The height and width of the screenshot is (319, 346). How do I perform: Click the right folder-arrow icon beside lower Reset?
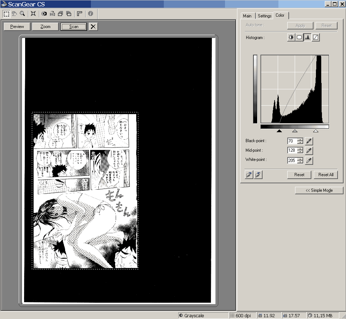click(258, 175)
